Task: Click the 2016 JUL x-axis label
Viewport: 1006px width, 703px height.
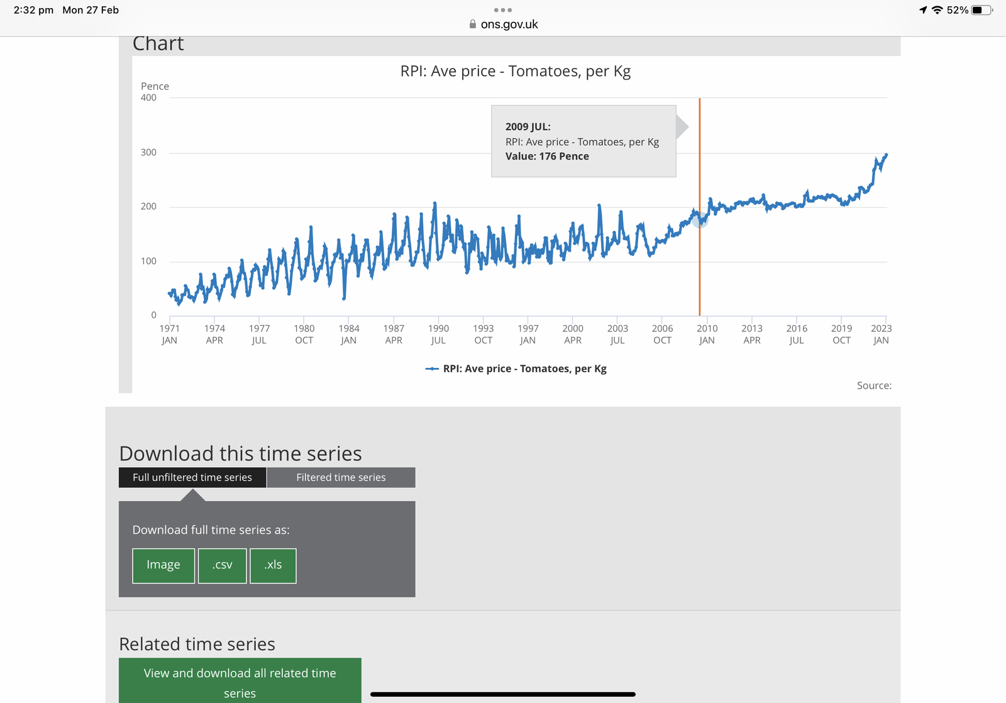Action: (x=797, y=334)
